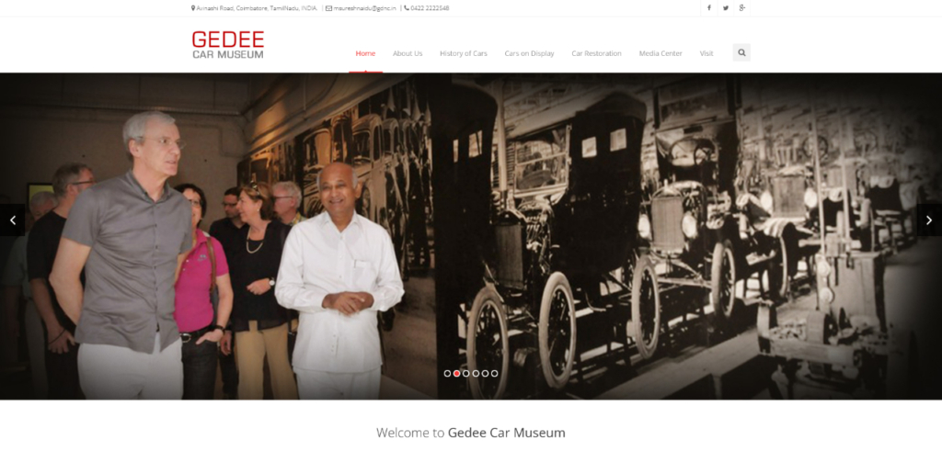Select the last slider dot
The height and width of the screenshot is (451, 942).
coord(494,373)
